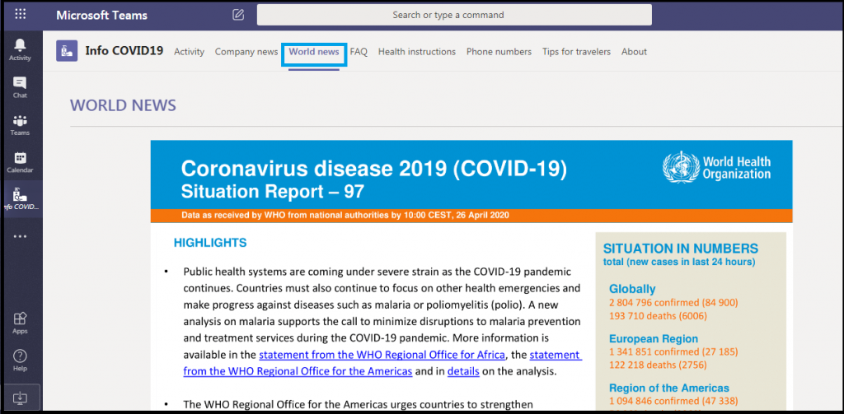844x414 pixels.
Task: Focus the Search or type a command box
Action: [x=454, y=15]
